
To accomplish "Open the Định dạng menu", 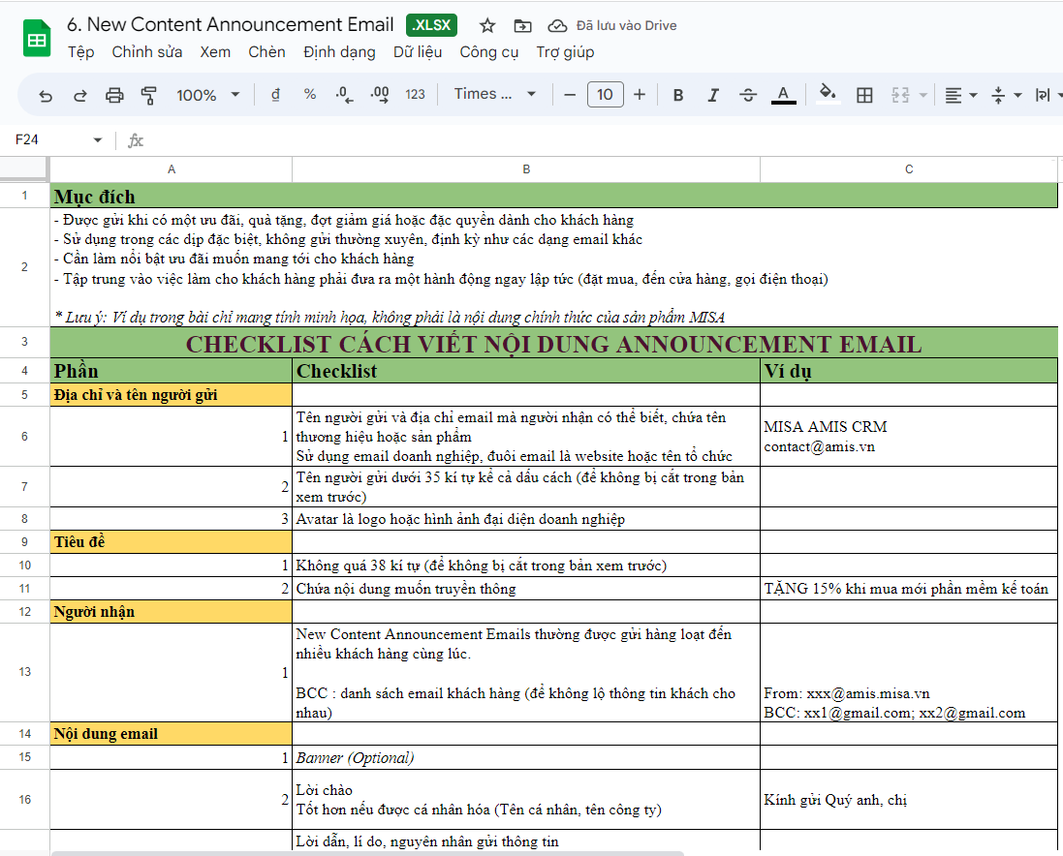I will [339, 52].
